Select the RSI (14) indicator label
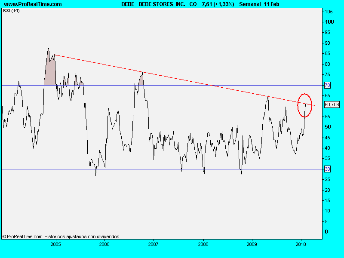This screenshot has height=258, width=344. coord(11,10)
